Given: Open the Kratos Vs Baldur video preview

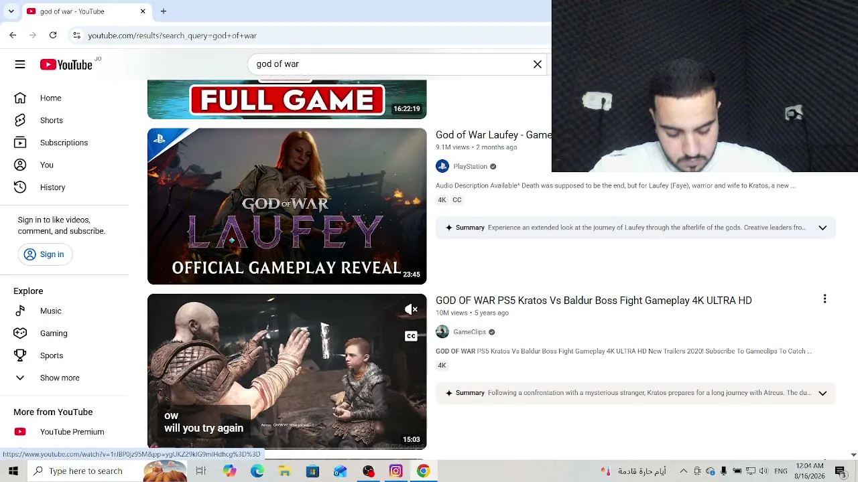Looking at the screenshot, I should pyautogui.click(x=287, y=372).
